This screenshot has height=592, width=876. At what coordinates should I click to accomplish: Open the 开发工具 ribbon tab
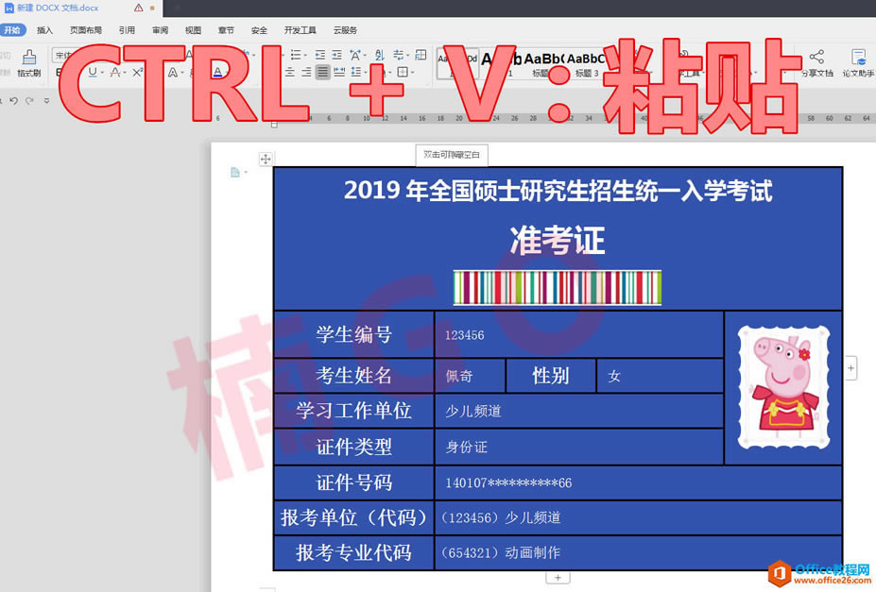click(300, 30)
